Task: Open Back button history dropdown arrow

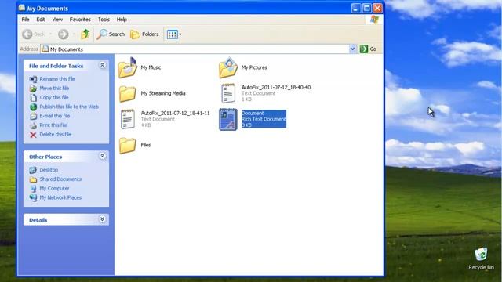Action: tap(50, 34)
